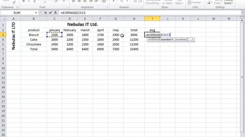Screen dimensions: 245x137
Task: Confirm formula with the checkmark Enter button
Action: click(x=50, y=13)
